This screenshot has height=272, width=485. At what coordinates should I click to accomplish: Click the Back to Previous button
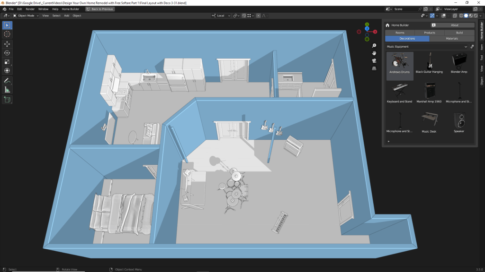pos(99,9)
